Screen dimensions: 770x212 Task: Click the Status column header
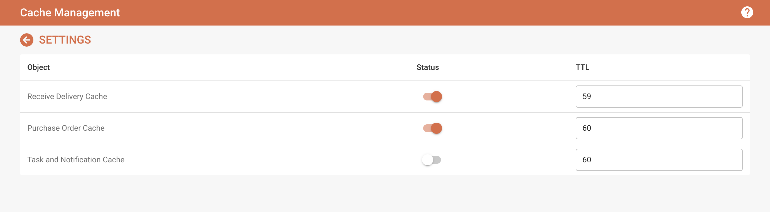coord(427,67)
